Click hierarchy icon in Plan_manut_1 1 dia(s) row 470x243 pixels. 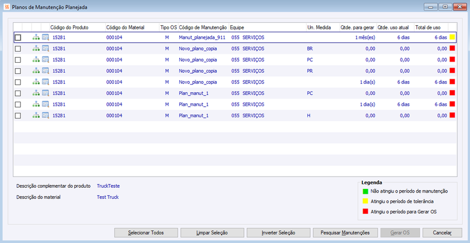point(36,104)
